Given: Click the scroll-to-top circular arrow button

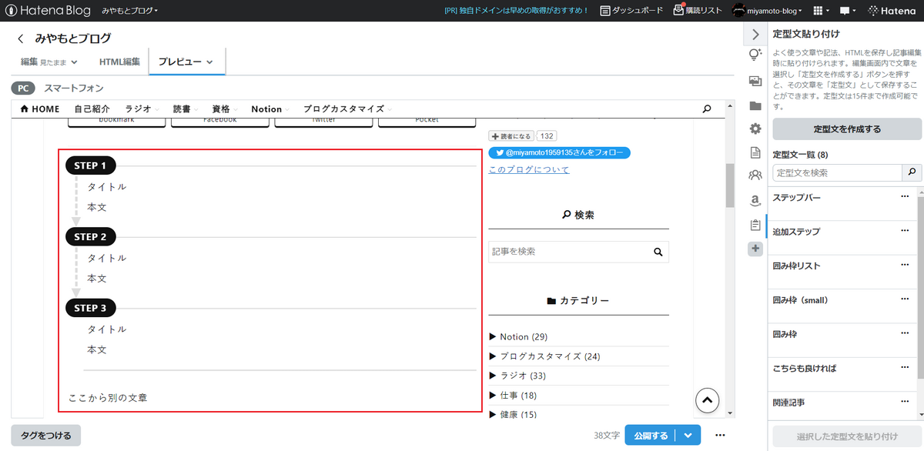Looking at the screenshot, I should click(x=707, y=399).
